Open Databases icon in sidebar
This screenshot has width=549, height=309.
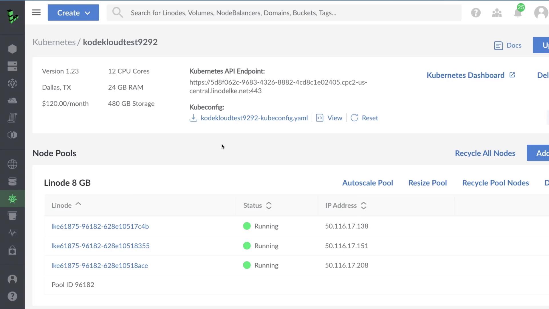[12, 181]
